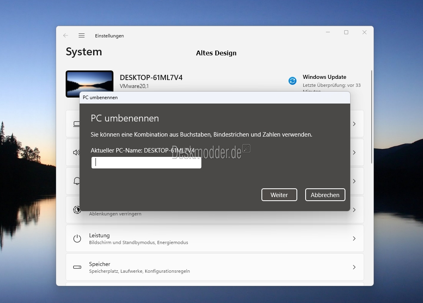
Task: Click the 'VMware20,1' model text
Action: tap(134, 86)
